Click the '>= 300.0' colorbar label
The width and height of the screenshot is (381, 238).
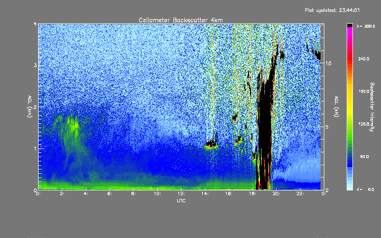click(366, 26)
